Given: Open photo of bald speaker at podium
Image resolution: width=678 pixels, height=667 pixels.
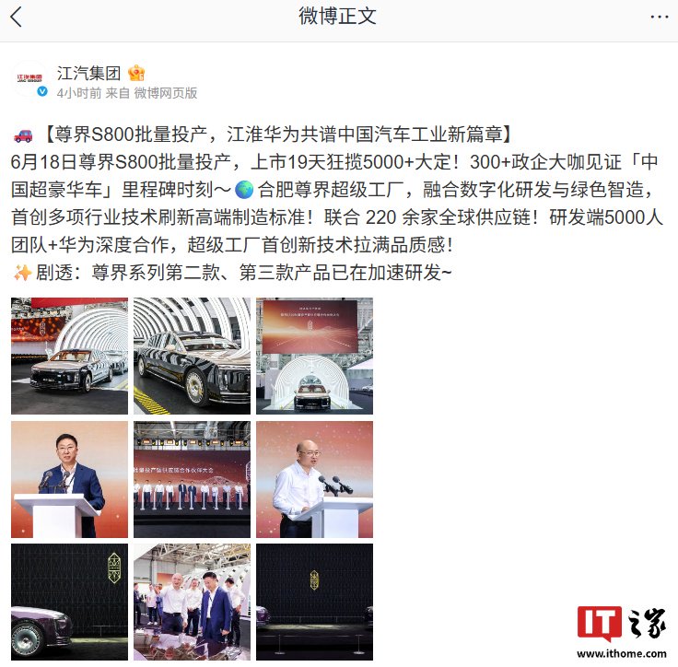Looking at the screenshot, I should tap(314, 479).
